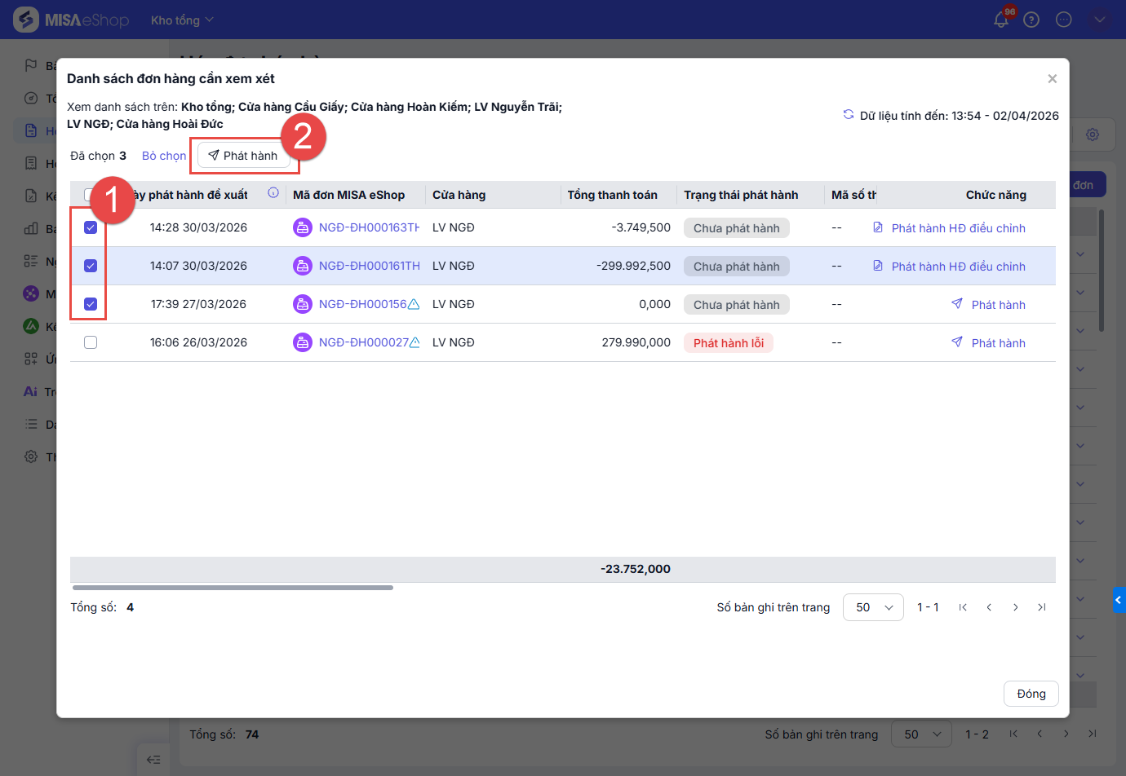Click order icon for NGĐ-ĐH000163TH row
This screenshot has width=1126, height=776.
coord(302,228)
